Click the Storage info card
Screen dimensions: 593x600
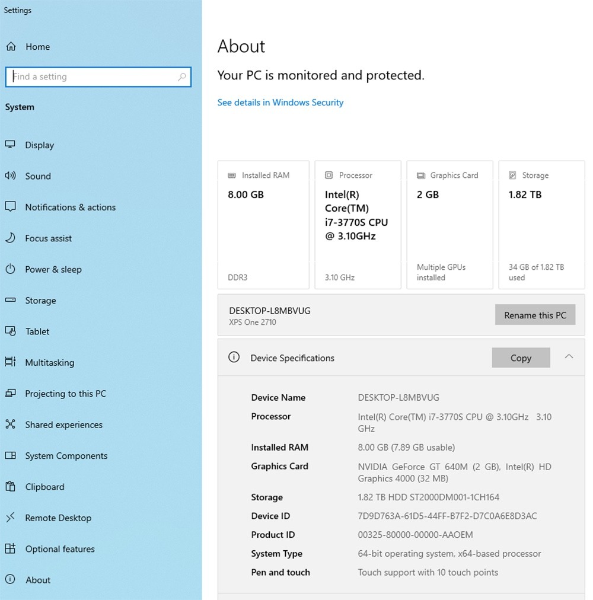coord(541,225)
